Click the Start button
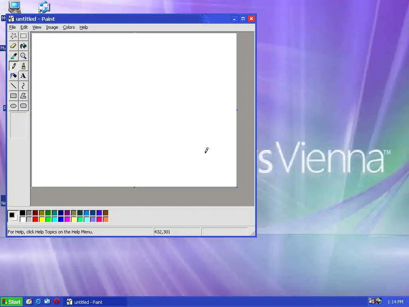This screenshot has width=409, height=307. coord(12,302)
